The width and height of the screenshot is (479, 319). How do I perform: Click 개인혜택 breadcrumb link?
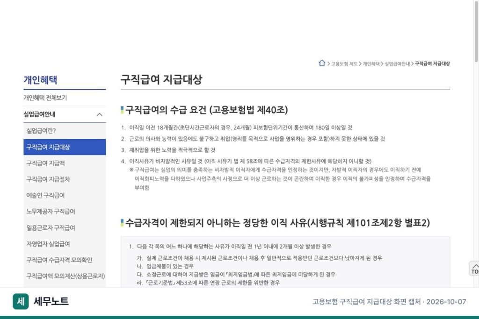[x=371, y=64]
